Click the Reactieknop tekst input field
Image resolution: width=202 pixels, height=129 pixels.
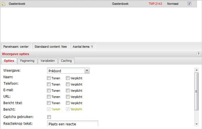point(73,124)
